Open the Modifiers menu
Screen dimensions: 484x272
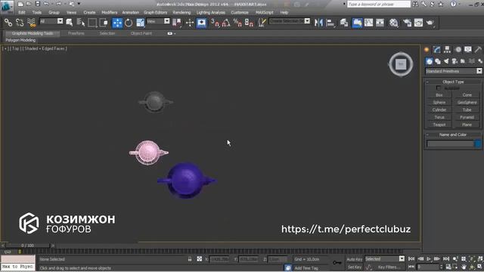[109, 13]
